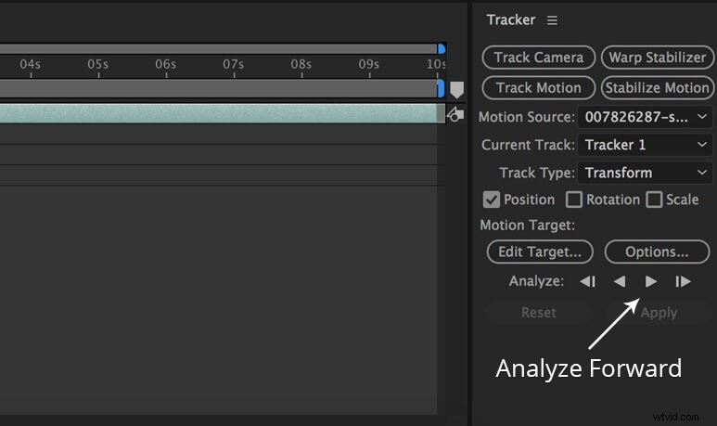Click the comp button beside layer bar
The height and width of the screenshot is (426, 717).
click(x=455, y=114)
